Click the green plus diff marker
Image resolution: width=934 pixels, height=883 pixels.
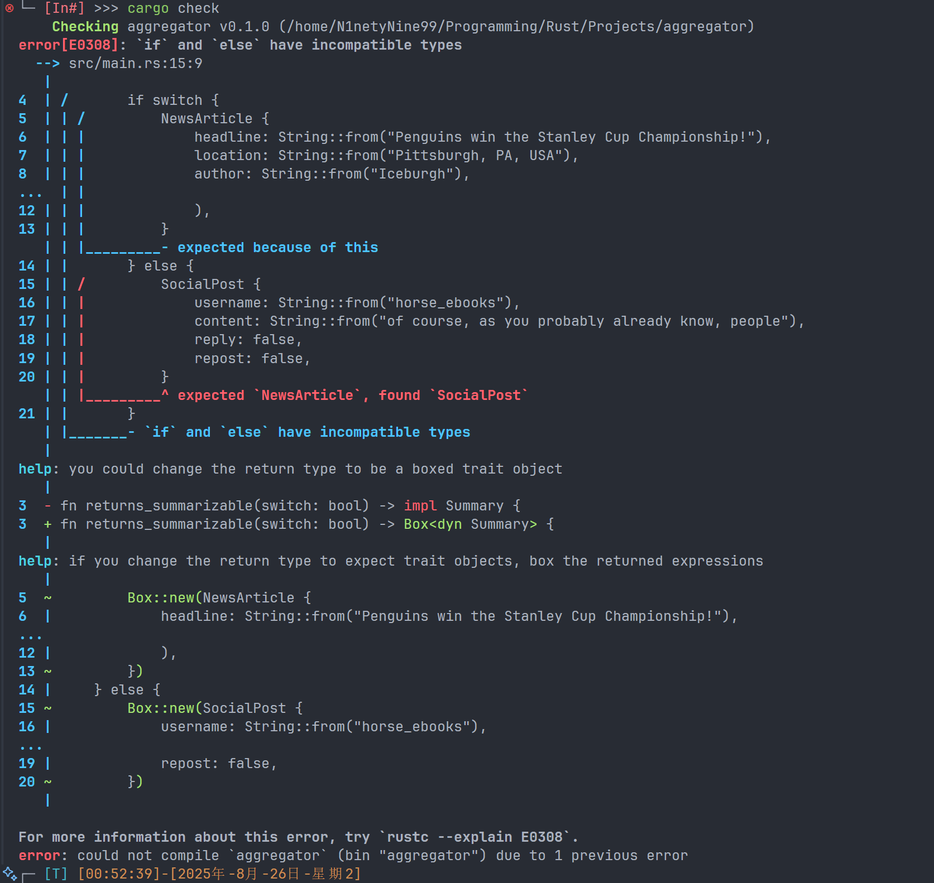pos(48,524)
